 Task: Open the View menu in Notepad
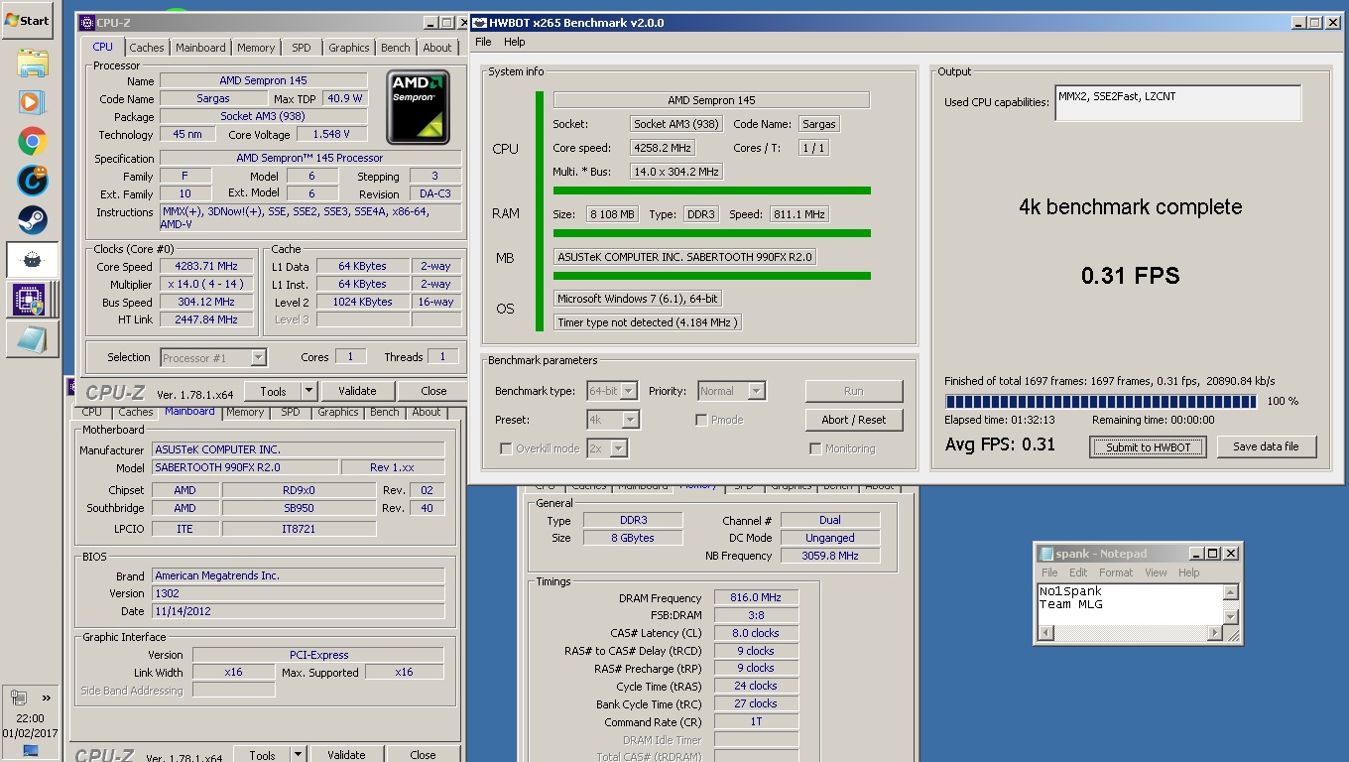coord(1156,572)
